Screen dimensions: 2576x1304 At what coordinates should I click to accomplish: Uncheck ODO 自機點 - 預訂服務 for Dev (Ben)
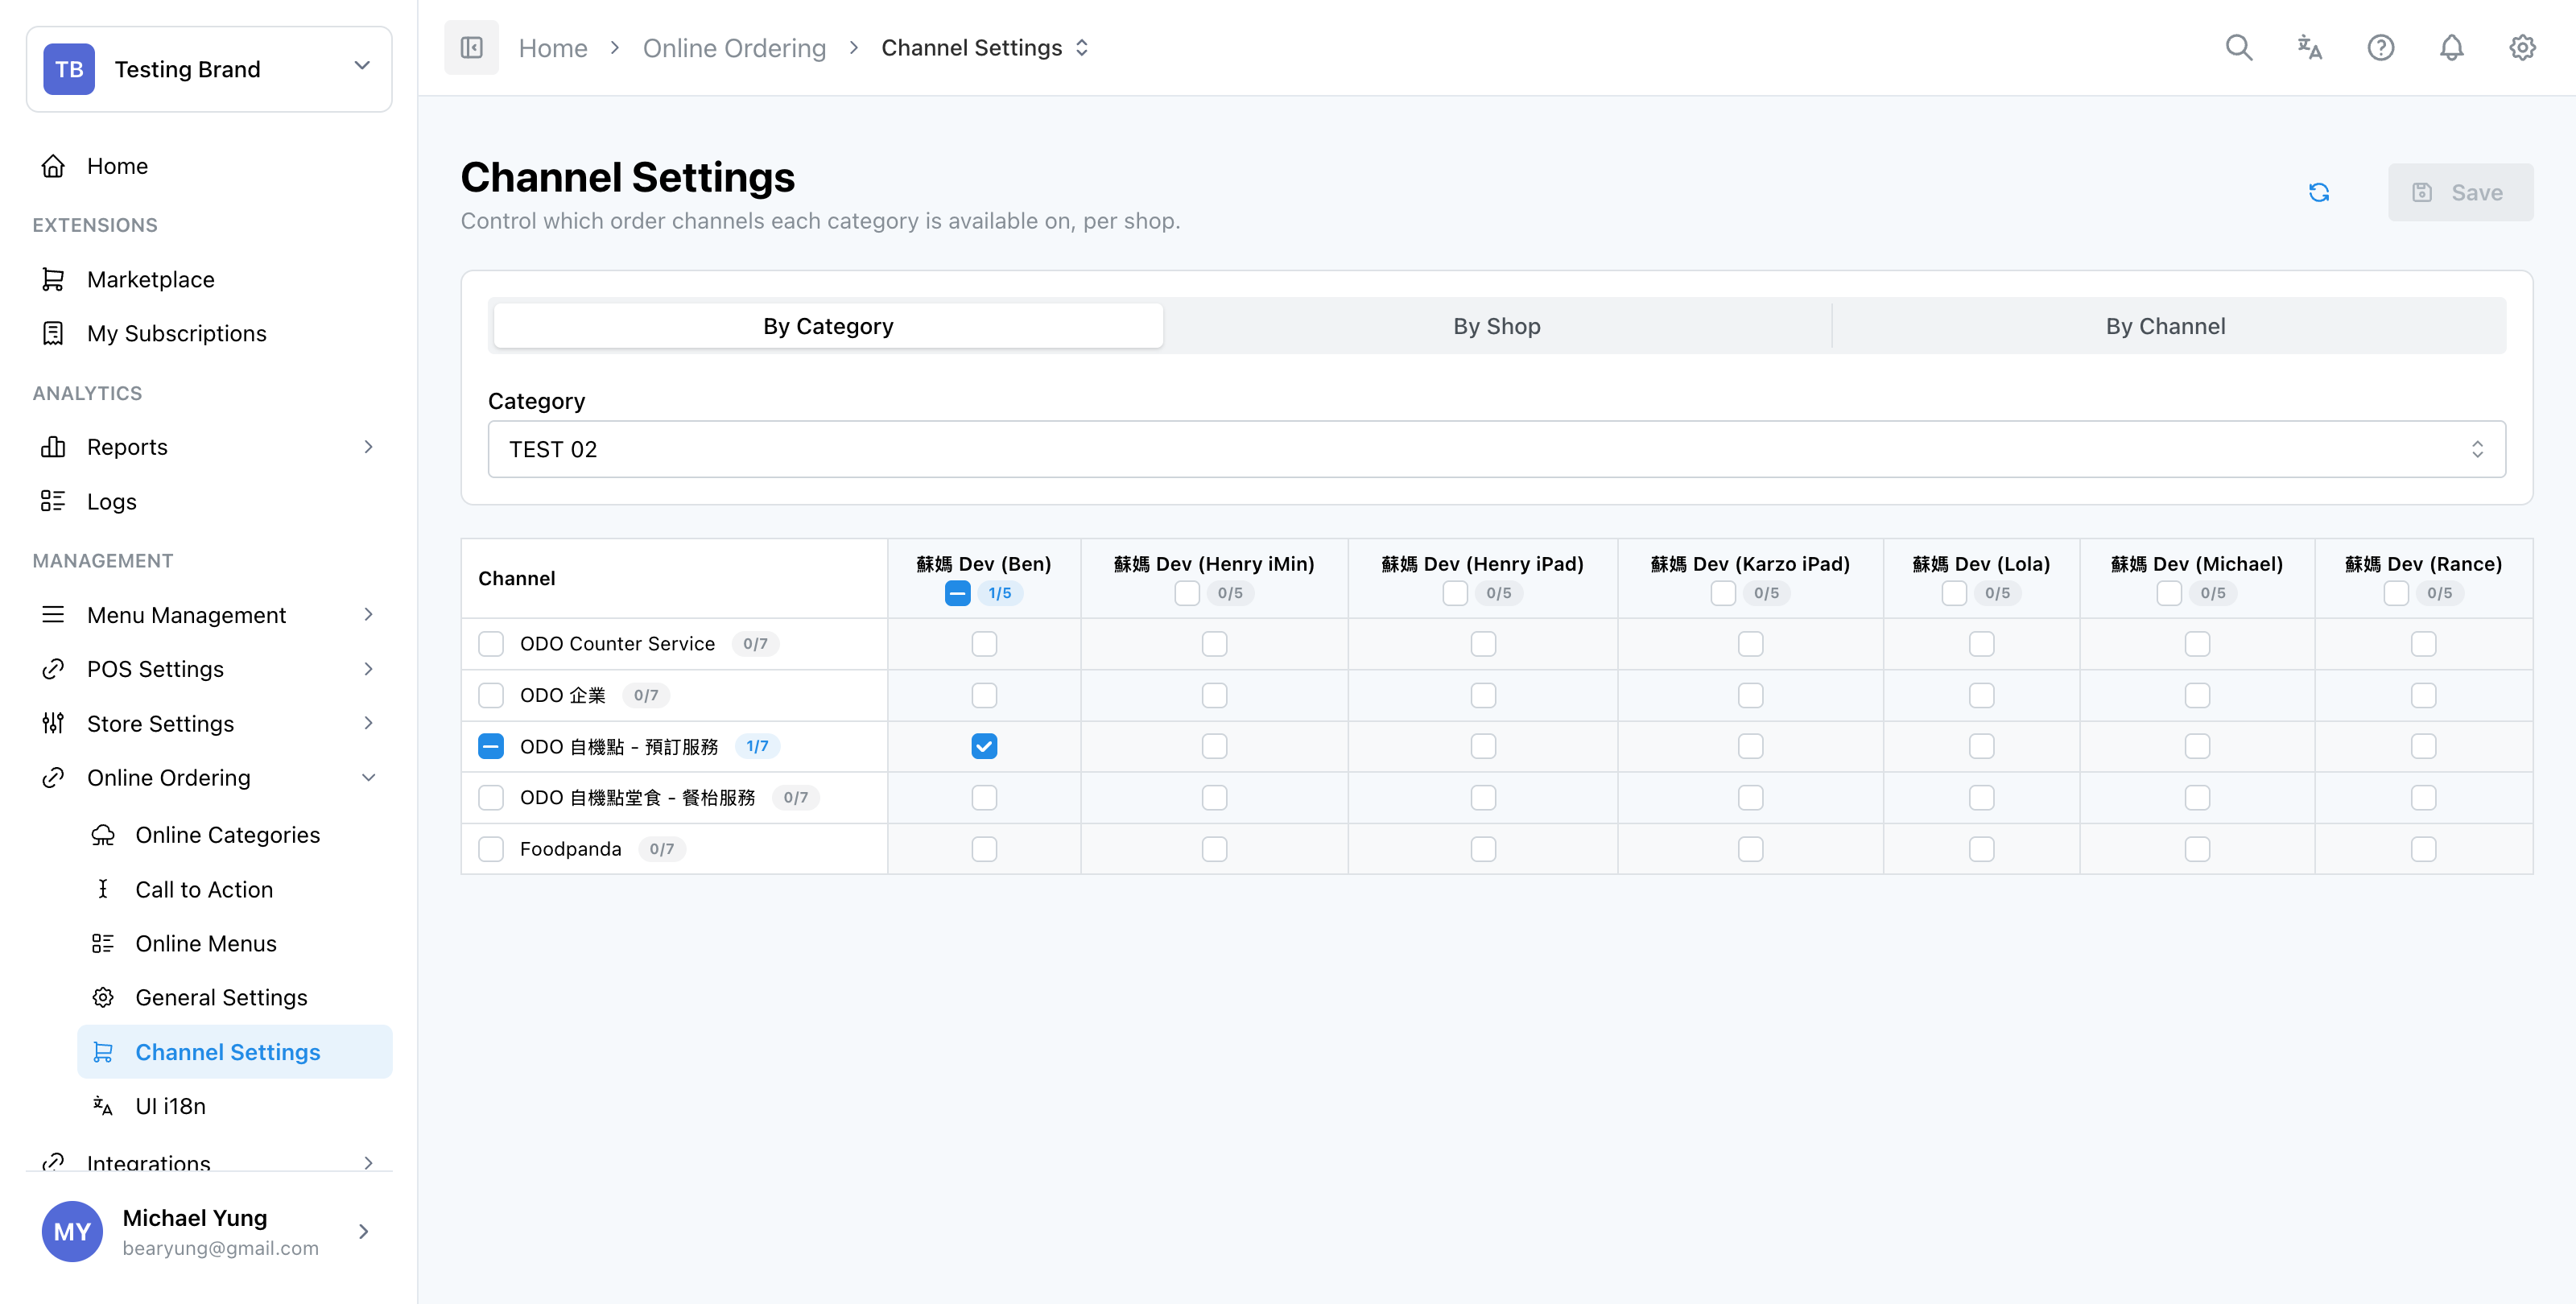point(984,746)
